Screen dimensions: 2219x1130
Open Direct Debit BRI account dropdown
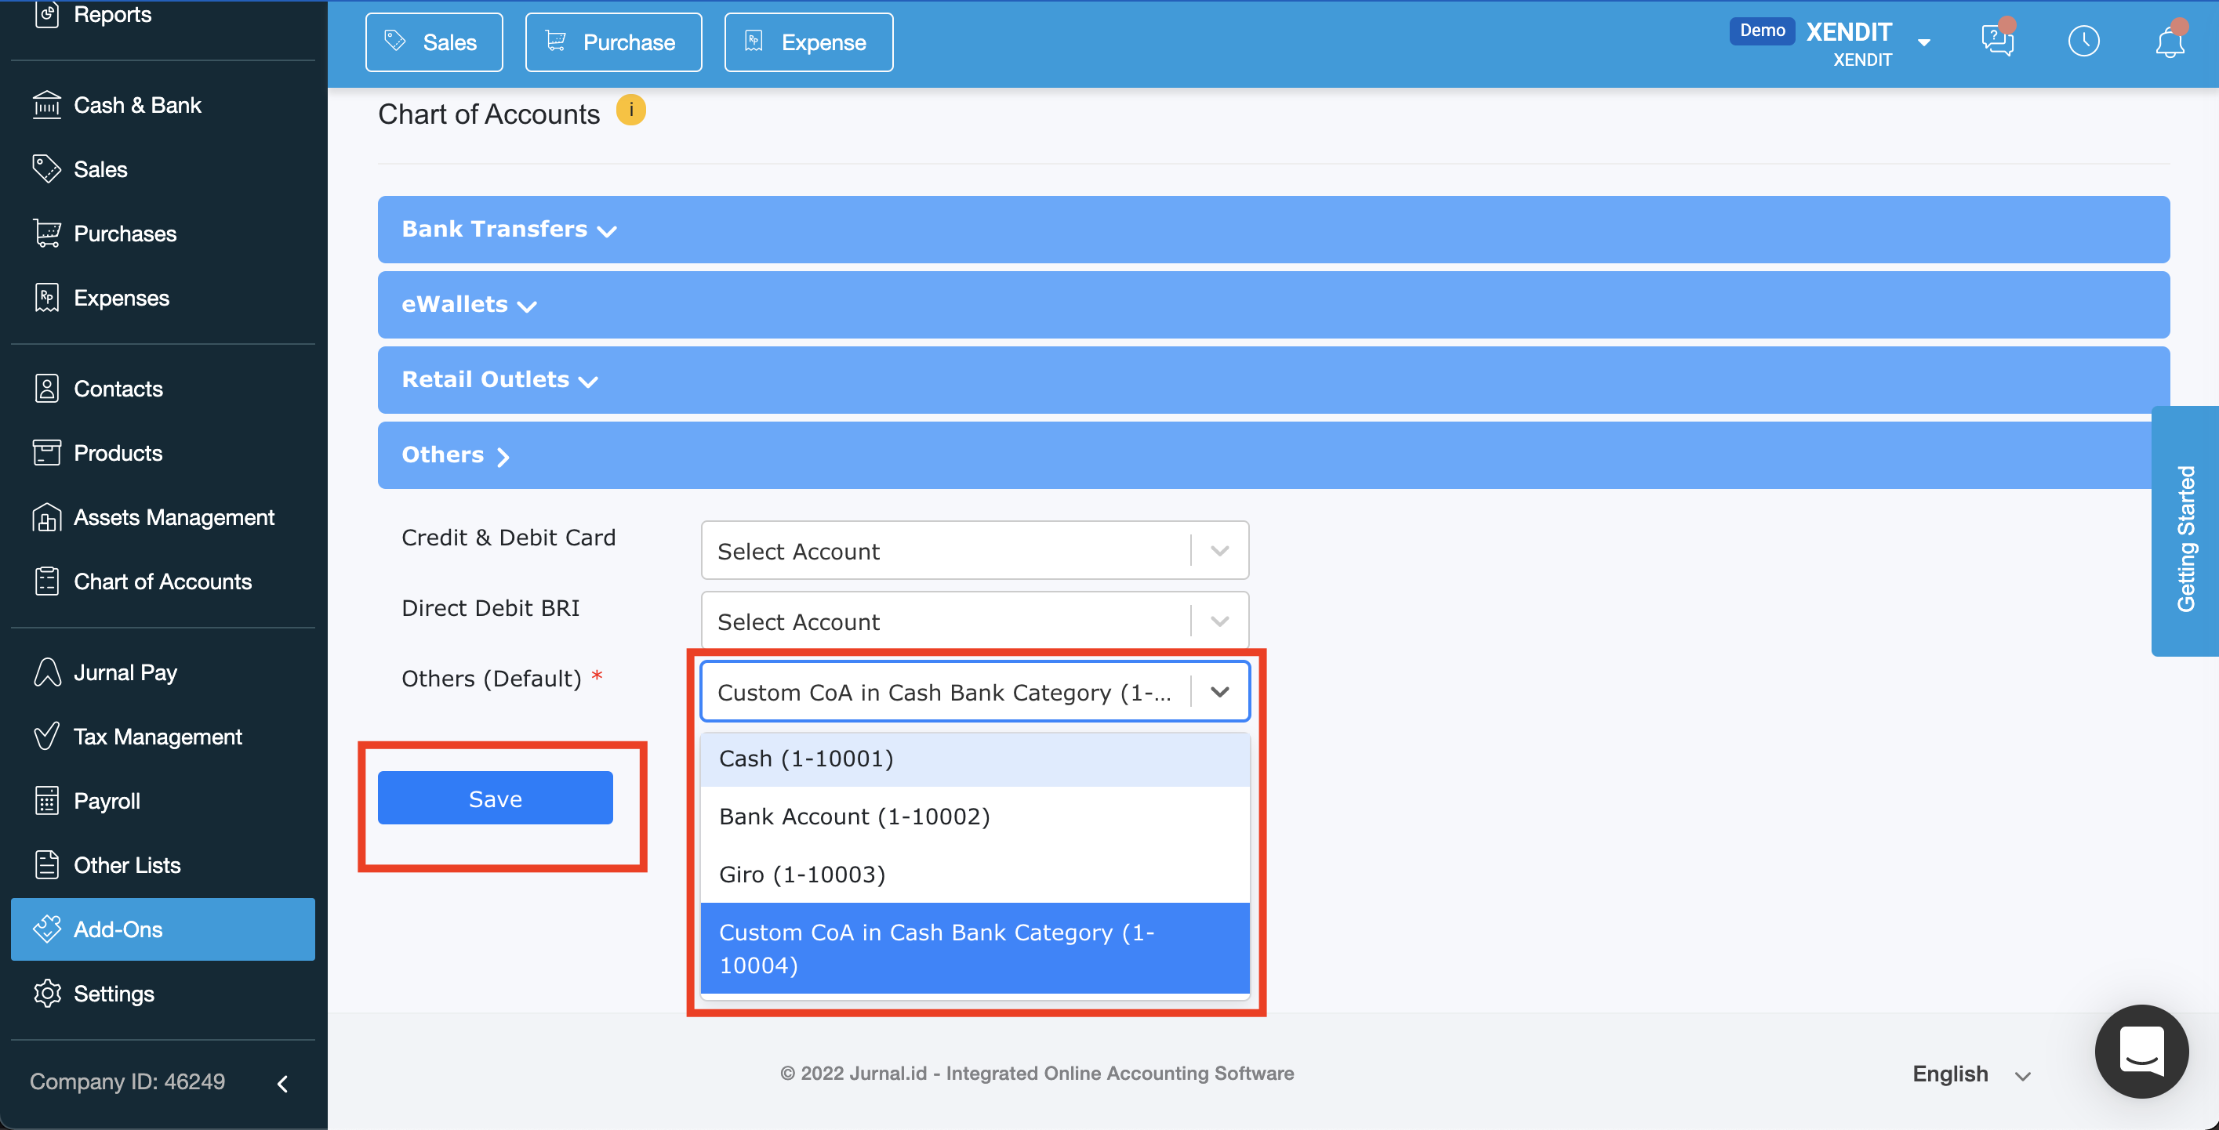tap(975, 621)
